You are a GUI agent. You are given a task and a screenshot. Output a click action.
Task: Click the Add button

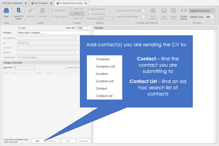(x=37, y=141)
